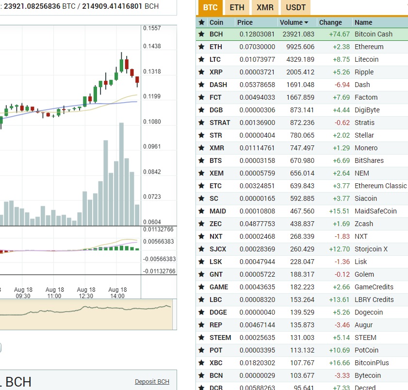Open the LBRY Credits market row
The image size is (408, 390).
302,300
